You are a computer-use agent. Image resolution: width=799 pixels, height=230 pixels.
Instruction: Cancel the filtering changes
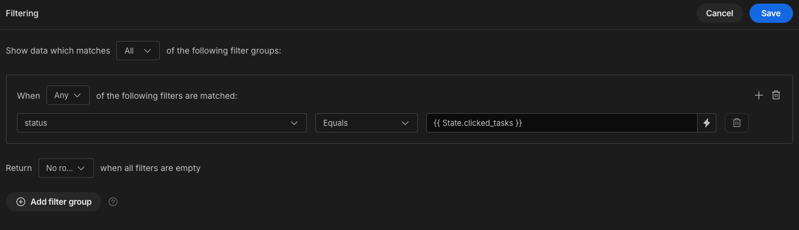coord(719,13)
